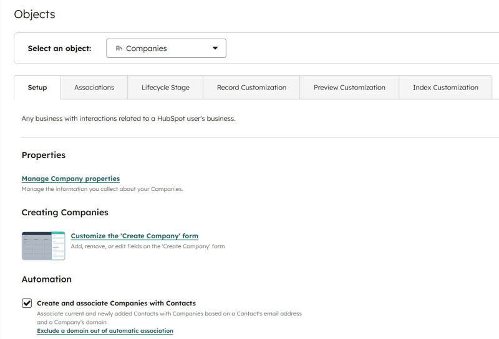499x339 pixels.
Task: Open the Preview Customization tab
Action: [349, 88]
